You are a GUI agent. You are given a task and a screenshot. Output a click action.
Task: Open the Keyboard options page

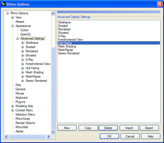21,98
